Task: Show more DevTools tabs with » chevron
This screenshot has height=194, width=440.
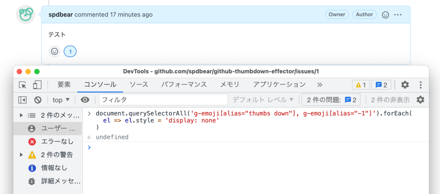Action: point(320,85)
